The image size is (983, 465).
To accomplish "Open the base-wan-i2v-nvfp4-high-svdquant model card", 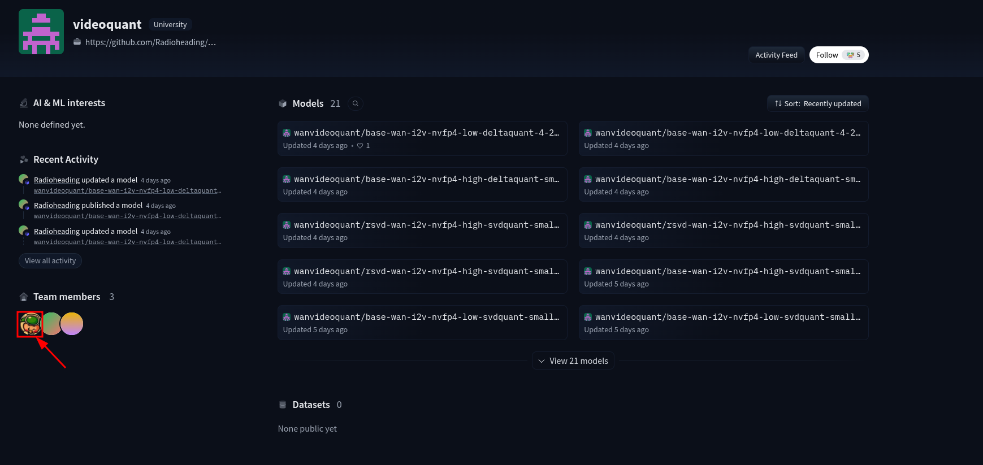I will tap(724, 276).
